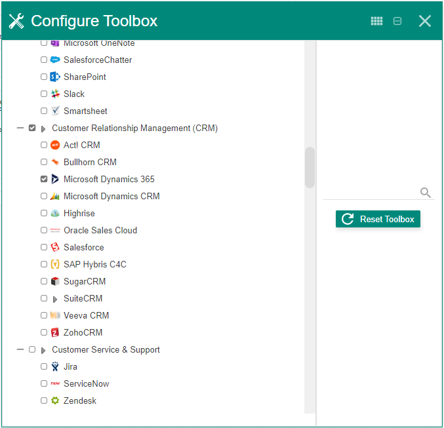Click the Slack logo icon
This screenshot has width=444, height=428.
click(x=55, y=94)
